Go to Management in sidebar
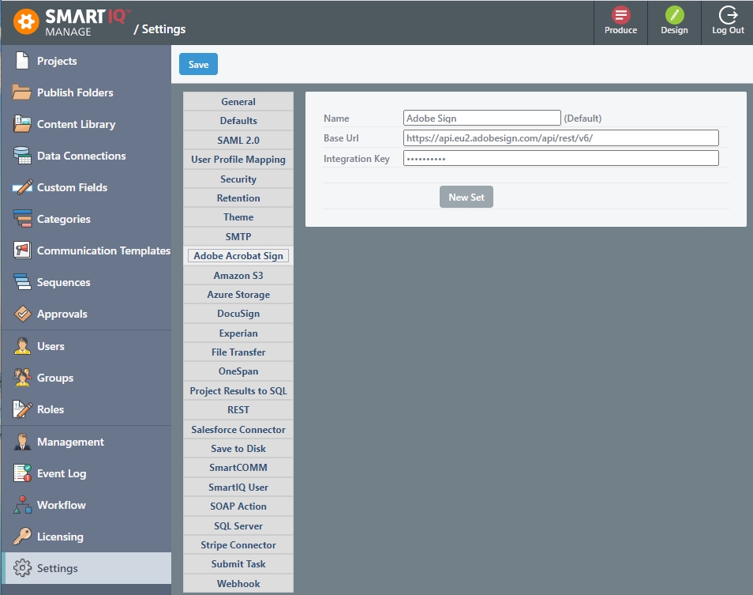 [x=87, y=442]
